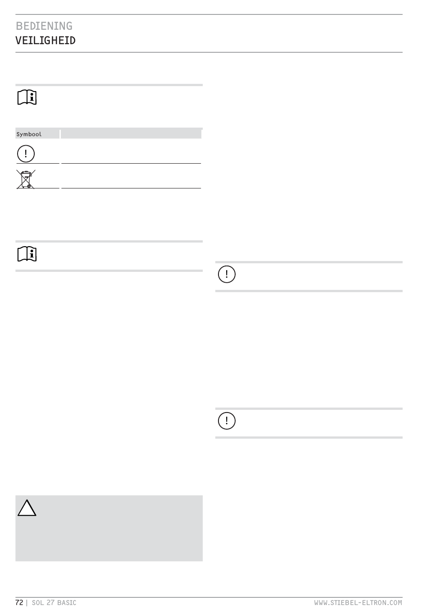428x610 pixels.
Task: Click the SOL 27 BASIC footer text
Action: click(54, 603)
